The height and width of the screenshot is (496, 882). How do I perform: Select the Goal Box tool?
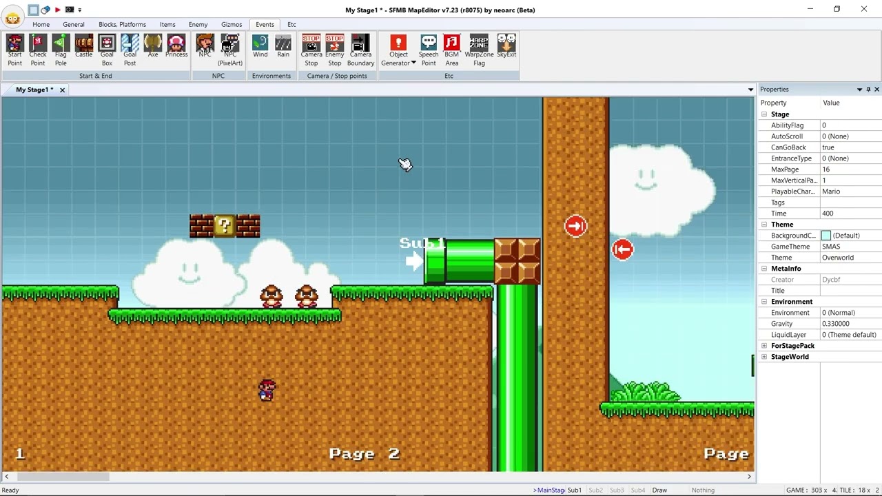coord(107,50)
